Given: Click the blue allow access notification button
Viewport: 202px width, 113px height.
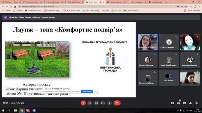Looking at the screenshot, I should point(86,91).
